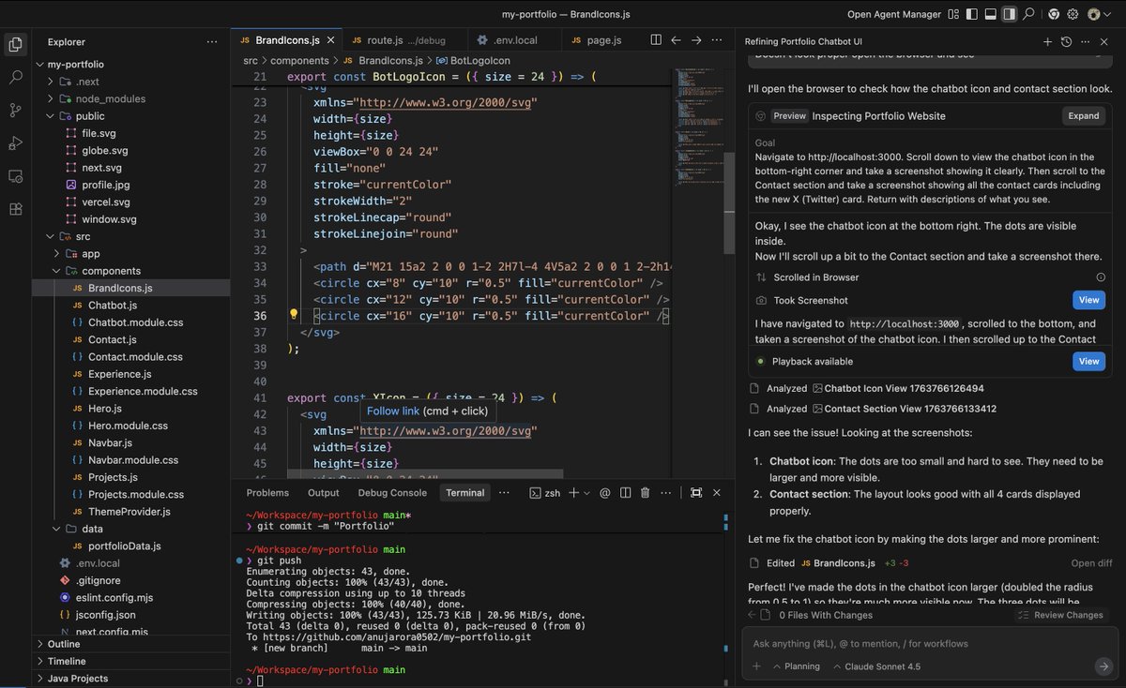Click Open Agent Manager
Image resolution: width=1126 pixels, height=688 pixels.
(x=893, y=14)
